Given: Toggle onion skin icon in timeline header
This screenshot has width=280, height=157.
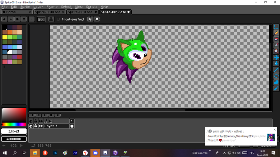Looking at the screenshot, I should 50,121.
